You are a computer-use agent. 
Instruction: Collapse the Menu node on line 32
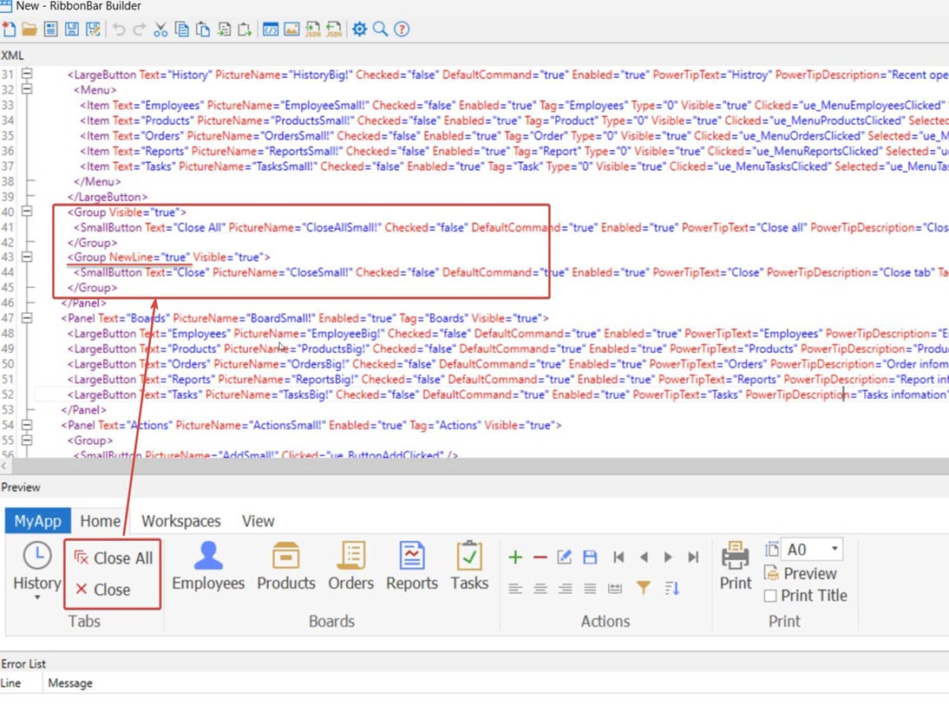pos(27,89)
